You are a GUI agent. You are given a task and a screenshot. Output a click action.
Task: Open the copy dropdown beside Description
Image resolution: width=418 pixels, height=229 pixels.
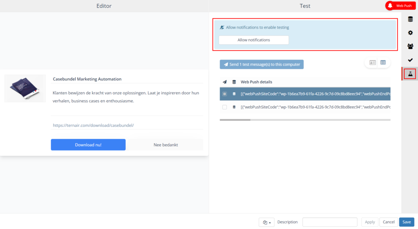(267, 222)
